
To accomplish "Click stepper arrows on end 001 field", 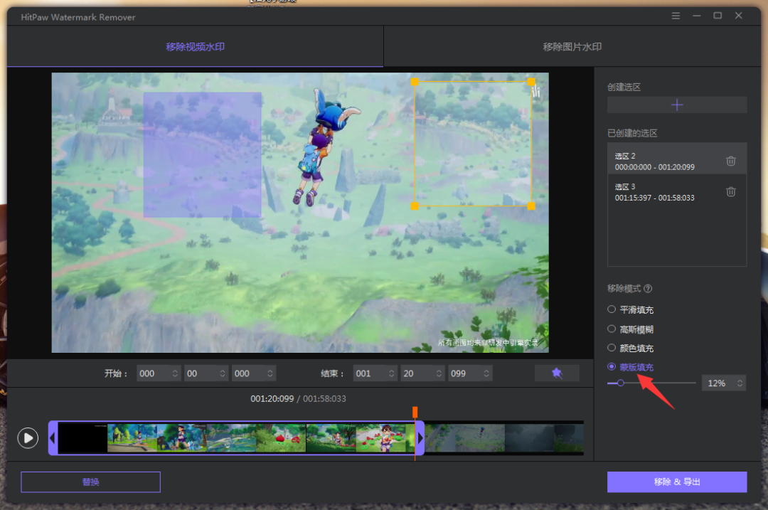I will click(391, 373).
